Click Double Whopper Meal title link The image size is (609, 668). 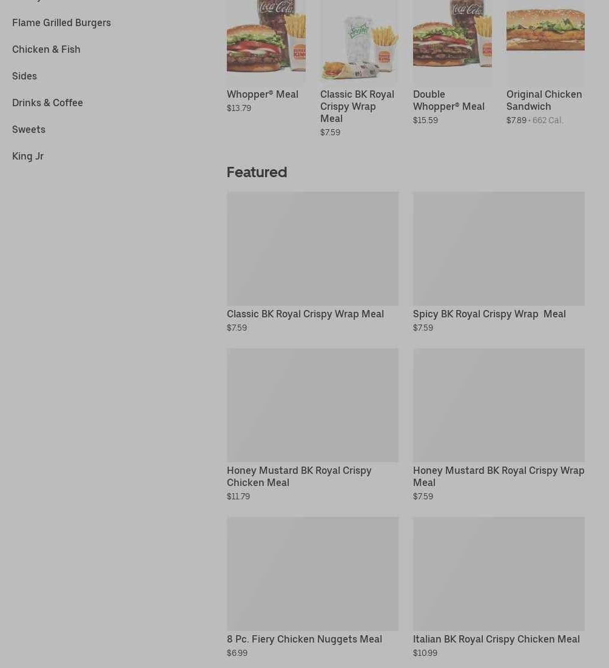pos(449,100)
